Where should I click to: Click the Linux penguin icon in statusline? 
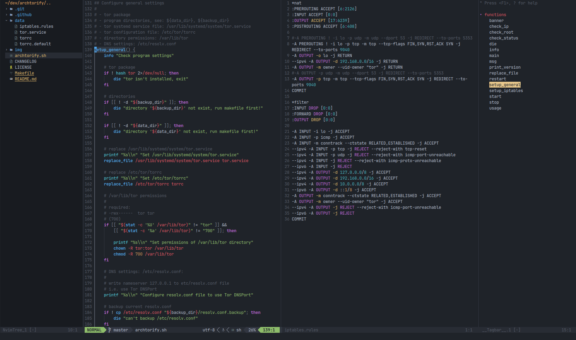point(223,330)
